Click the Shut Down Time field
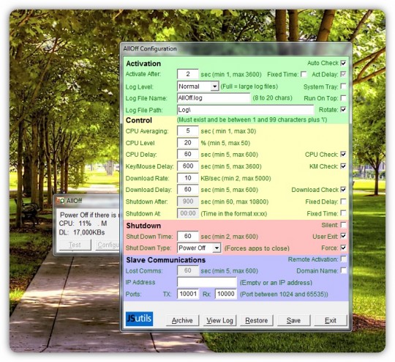The image size is (395, 362). tap(188, 236)
